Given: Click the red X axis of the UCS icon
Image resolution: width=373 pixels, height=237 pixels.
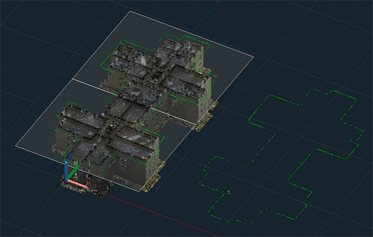Looking at the screenshot, I should 78,183.
